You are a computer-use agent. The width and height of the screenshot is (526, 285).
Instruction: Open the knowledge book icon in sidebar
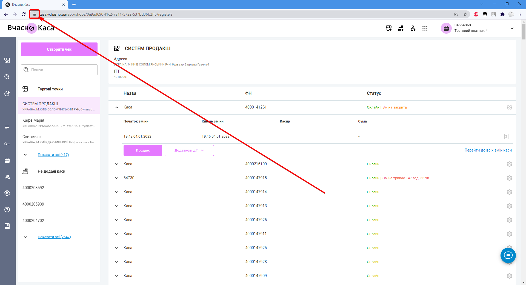7,226
